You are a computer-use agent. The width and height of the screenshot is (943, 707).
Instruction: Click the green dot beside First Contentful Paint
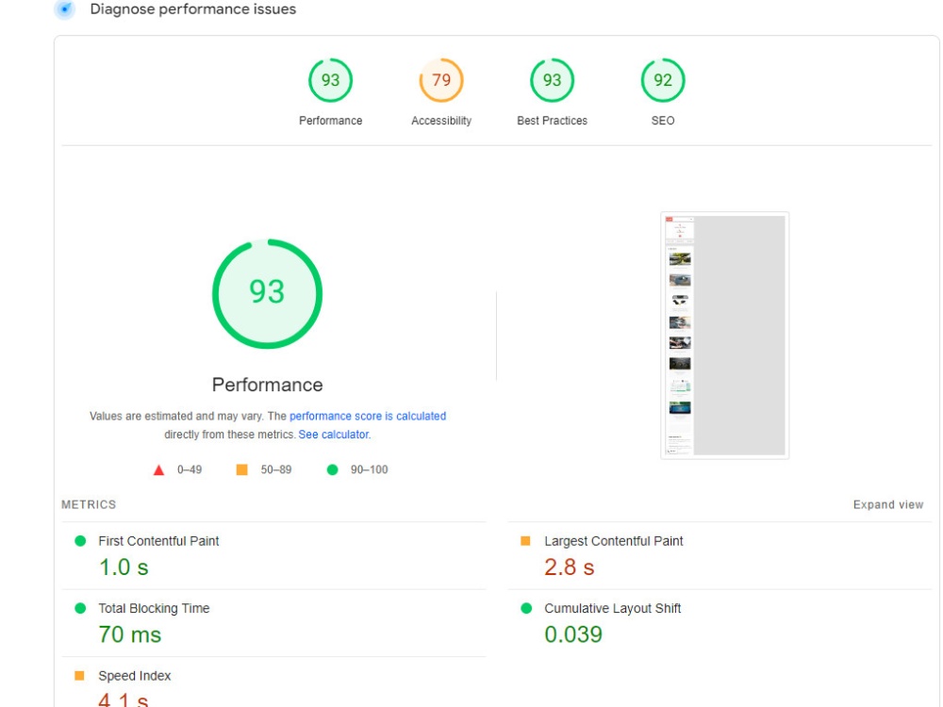[x=80, y=541]
